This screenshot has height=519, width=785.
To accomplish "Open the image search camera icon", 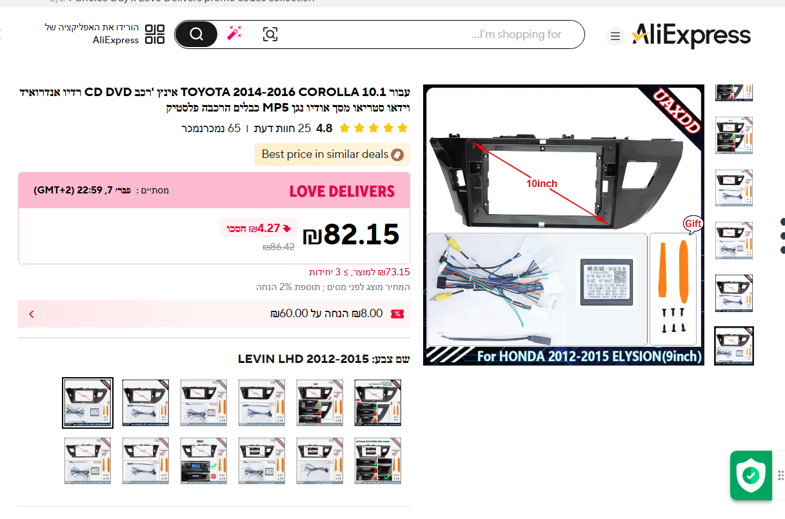I will click(x=270, y=34).
